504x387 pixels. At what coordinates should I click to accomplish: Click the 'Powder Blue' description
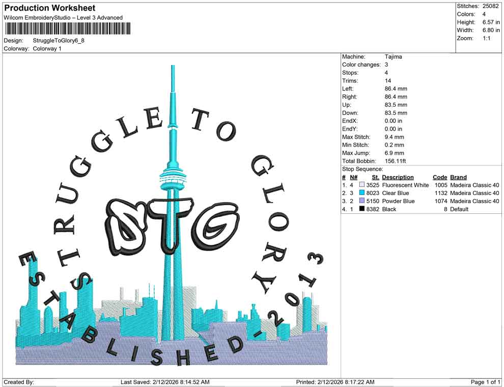click(x=399, y=201)
